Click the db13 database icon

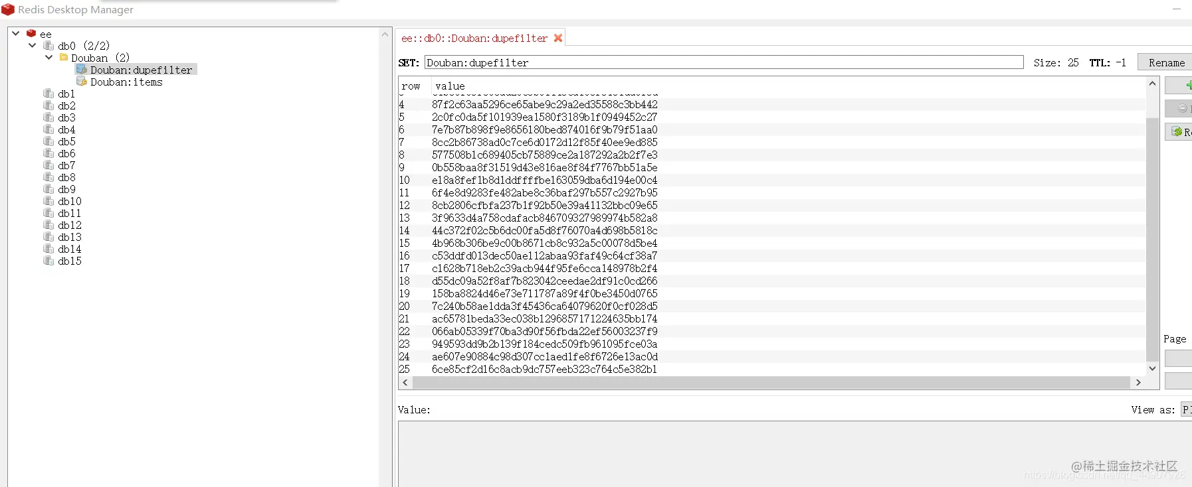click(49, 236)
